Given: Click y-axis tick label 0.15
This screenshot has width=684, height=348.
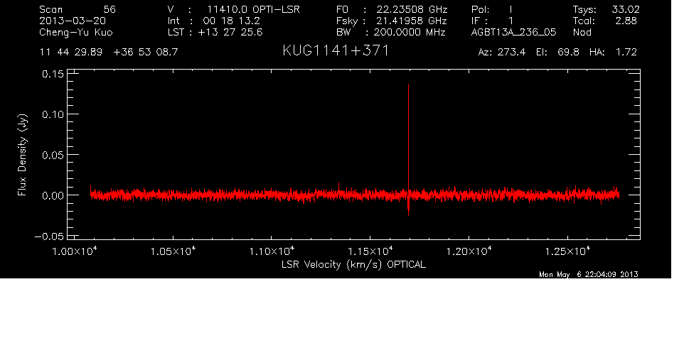Looking at the screenshot, I should tap(53, 74).
